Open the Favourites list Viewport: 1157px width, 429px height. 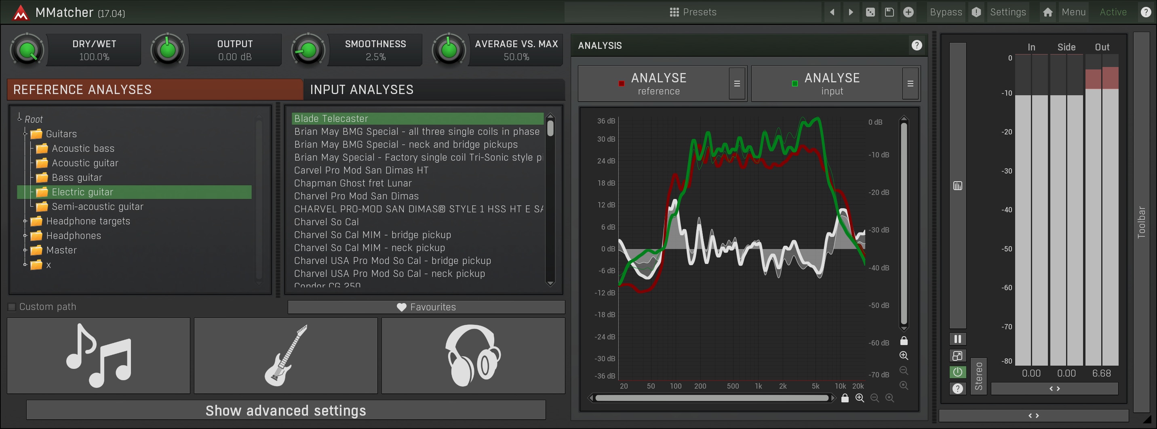[426, 307]
